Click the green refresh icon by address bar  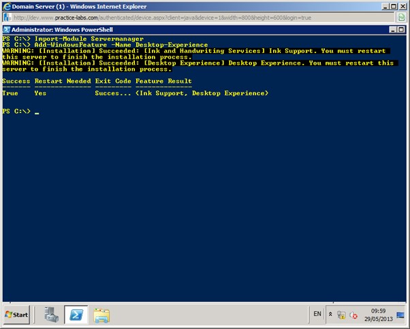(401, 18)
